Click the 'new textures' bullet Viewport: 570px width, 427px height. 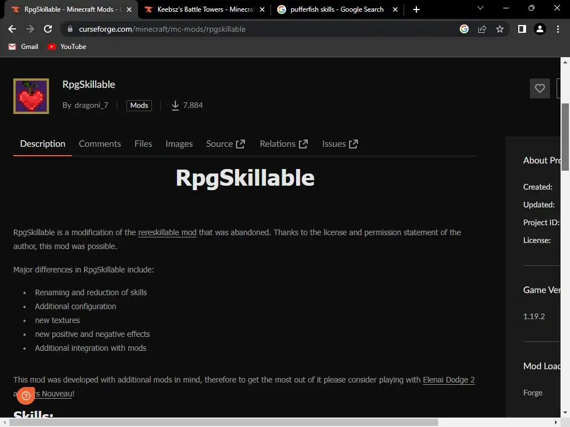pos(57,320)
